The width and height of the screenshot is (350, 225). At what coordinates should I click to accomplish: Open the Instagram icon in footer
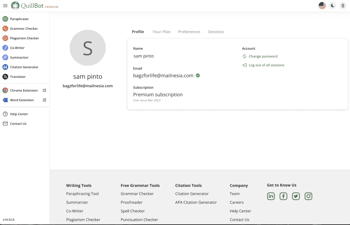coord(308,196)
